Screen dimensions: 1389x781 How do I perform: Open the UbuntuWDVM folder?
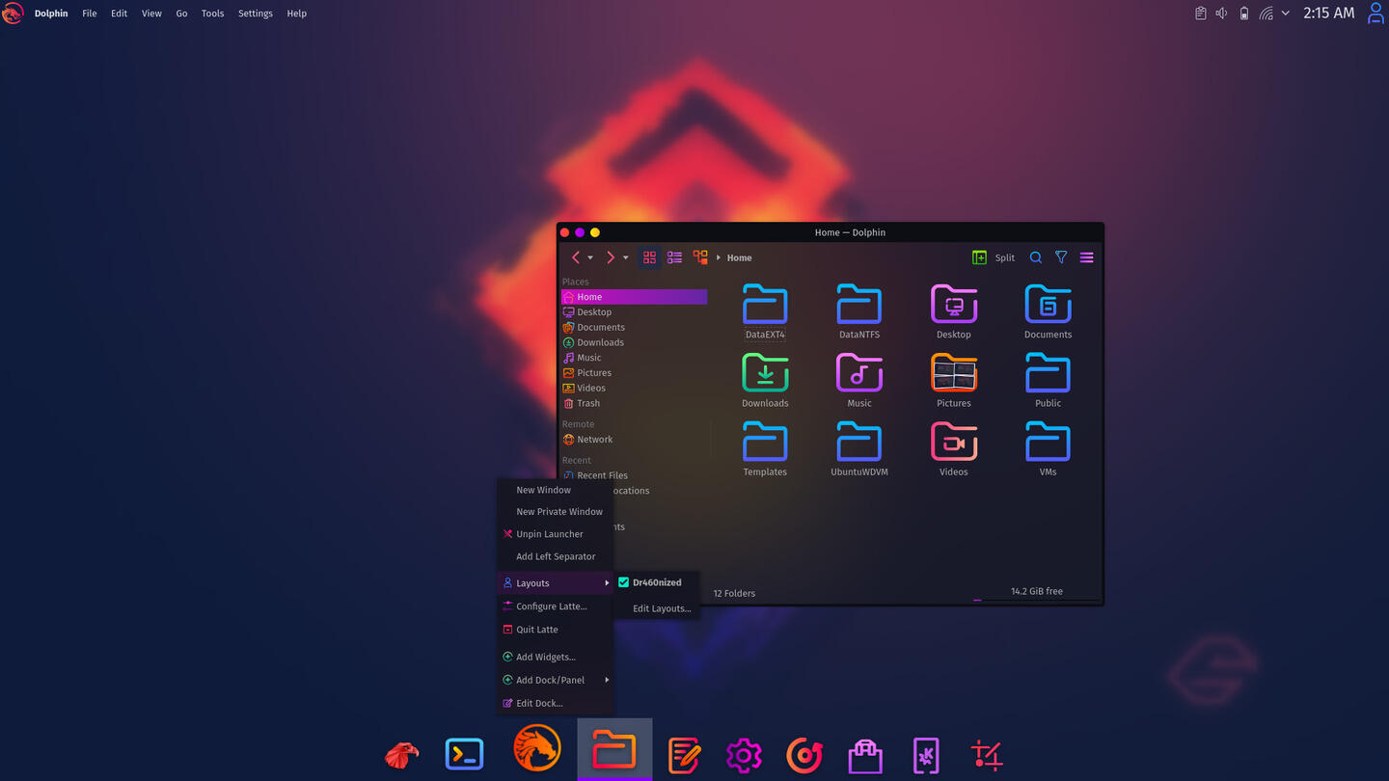859,448
